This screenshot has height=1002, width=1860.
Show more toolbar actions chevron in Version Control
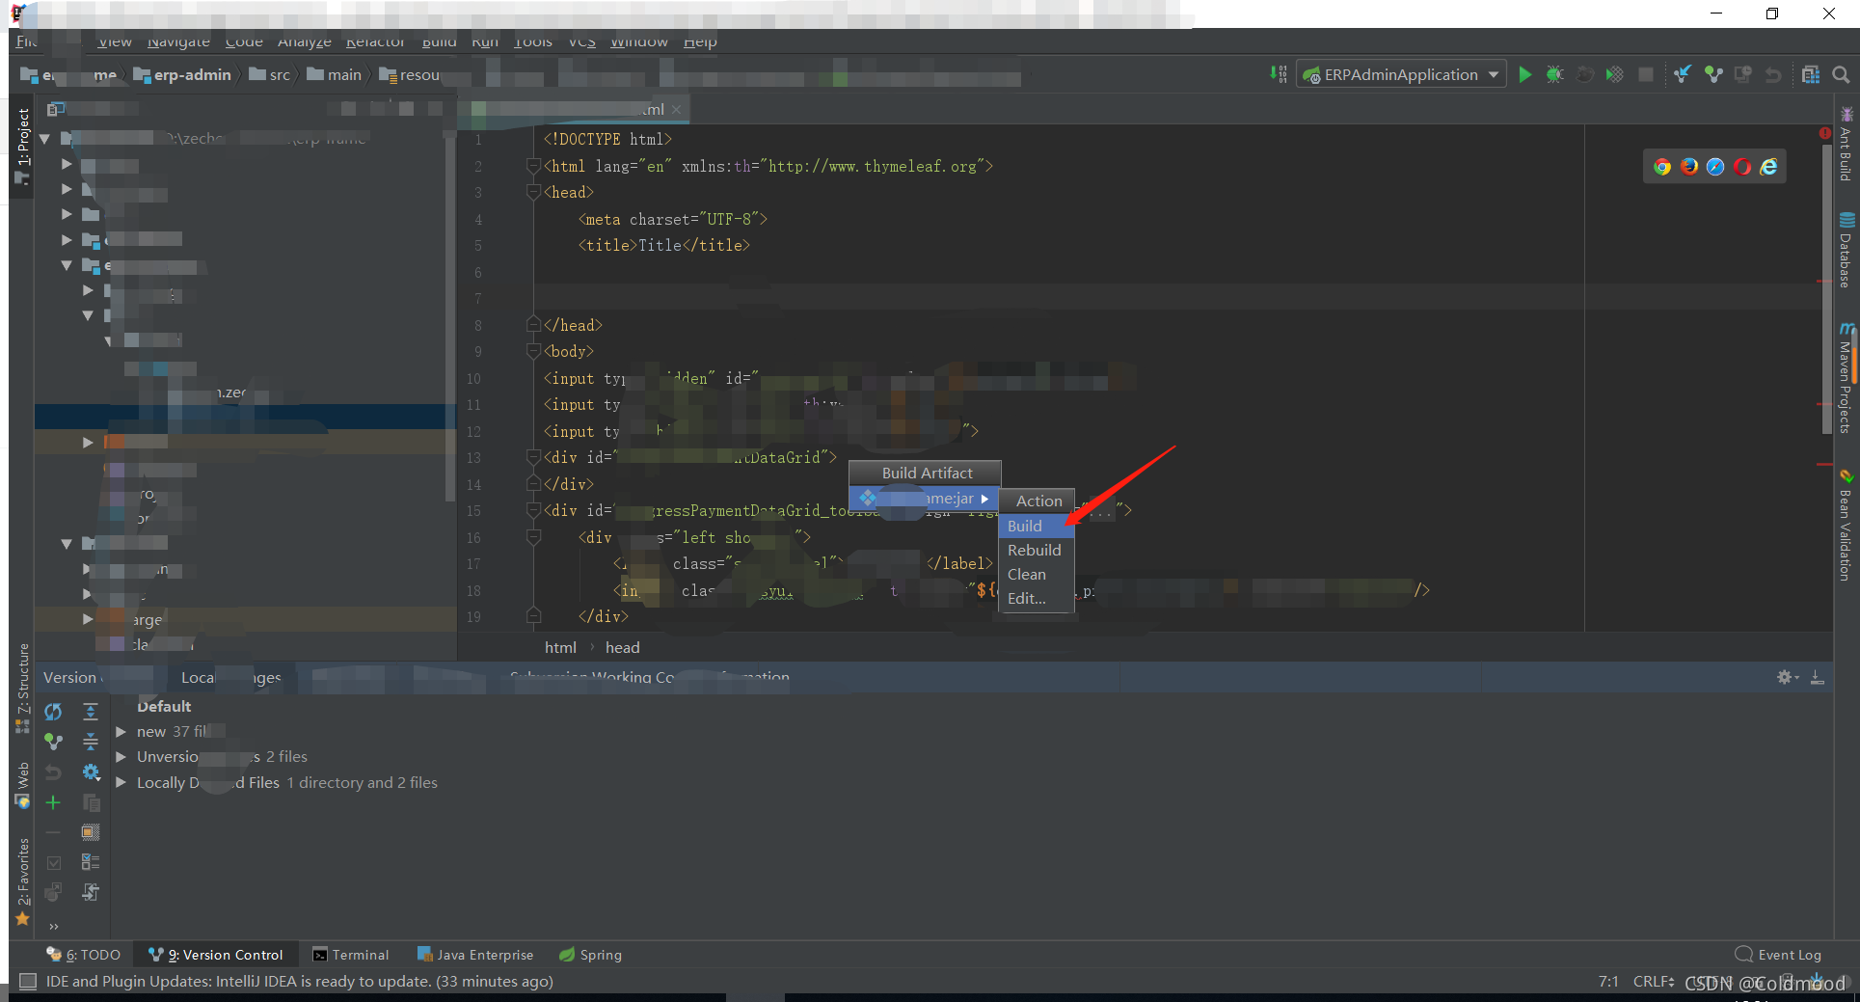(x=54, y=926)
